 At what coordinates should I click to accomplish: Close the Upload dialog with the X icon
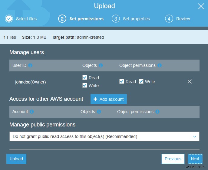(201, 6)
